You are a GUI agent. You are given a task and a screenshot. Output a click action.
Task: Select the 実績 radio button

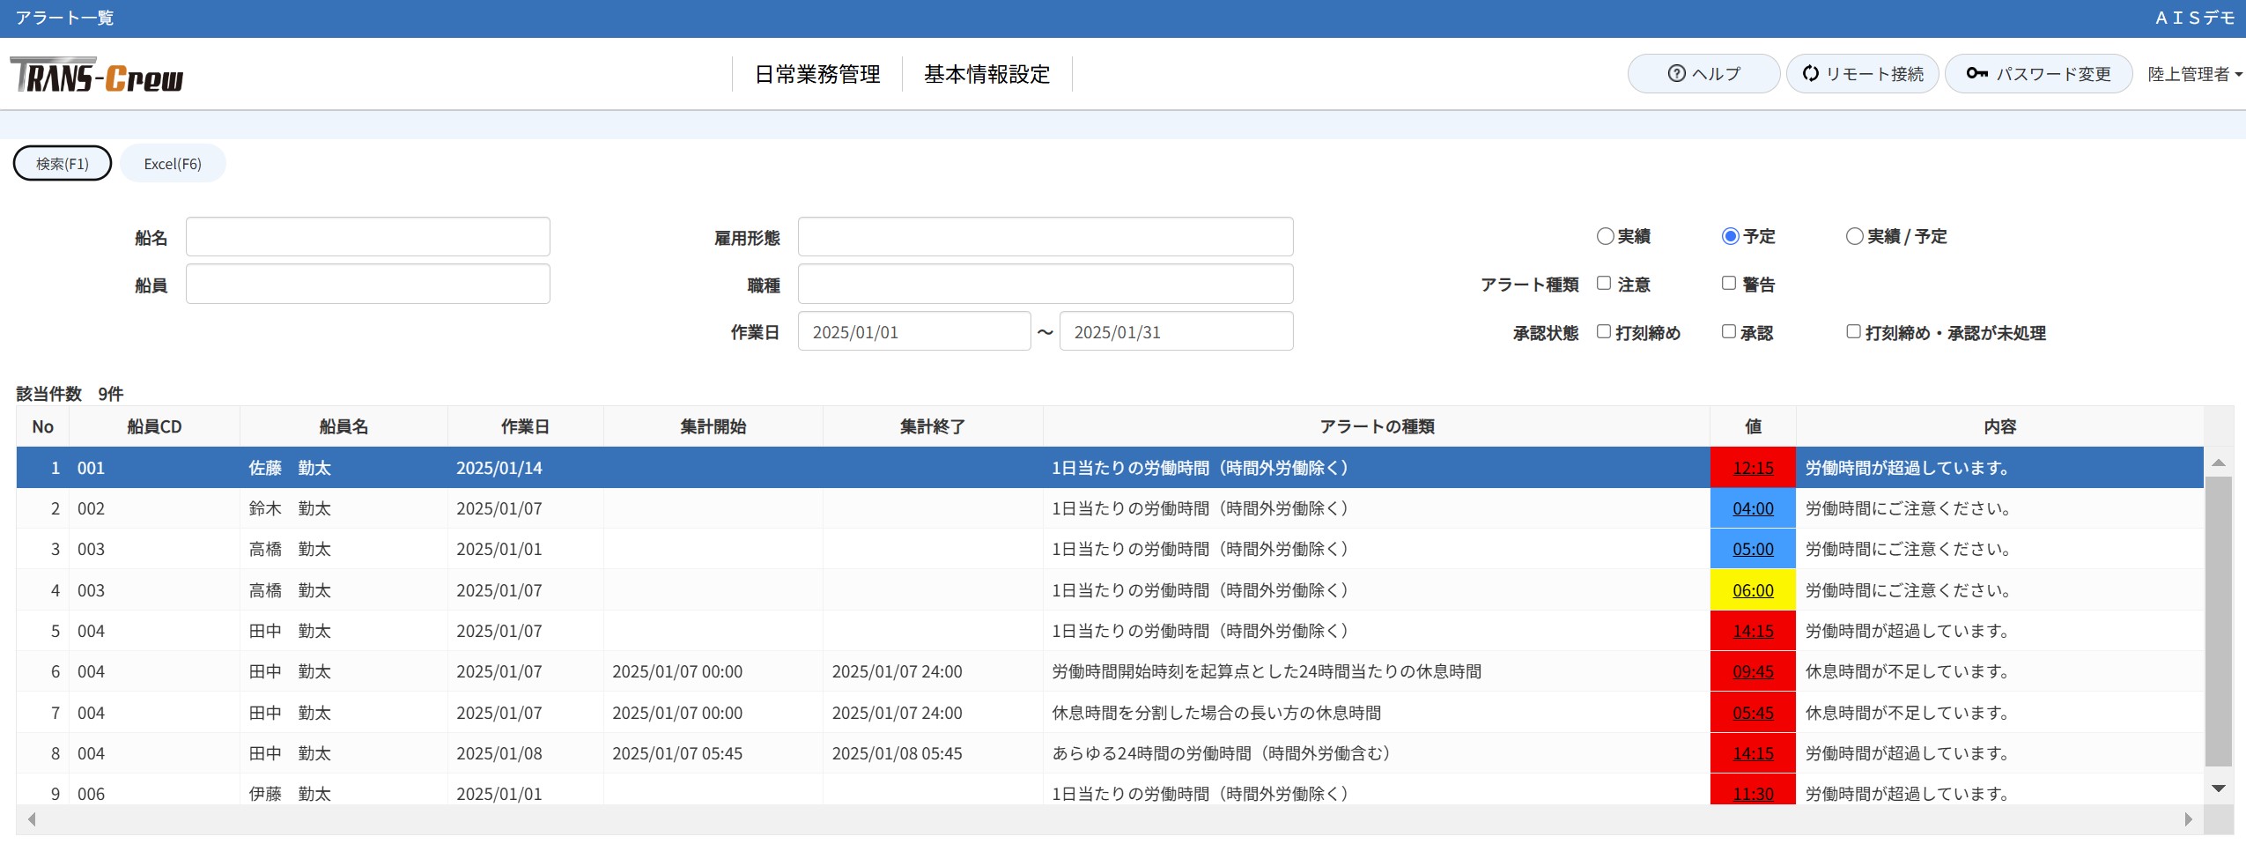pyautogui.click(x=1605, y=236)
